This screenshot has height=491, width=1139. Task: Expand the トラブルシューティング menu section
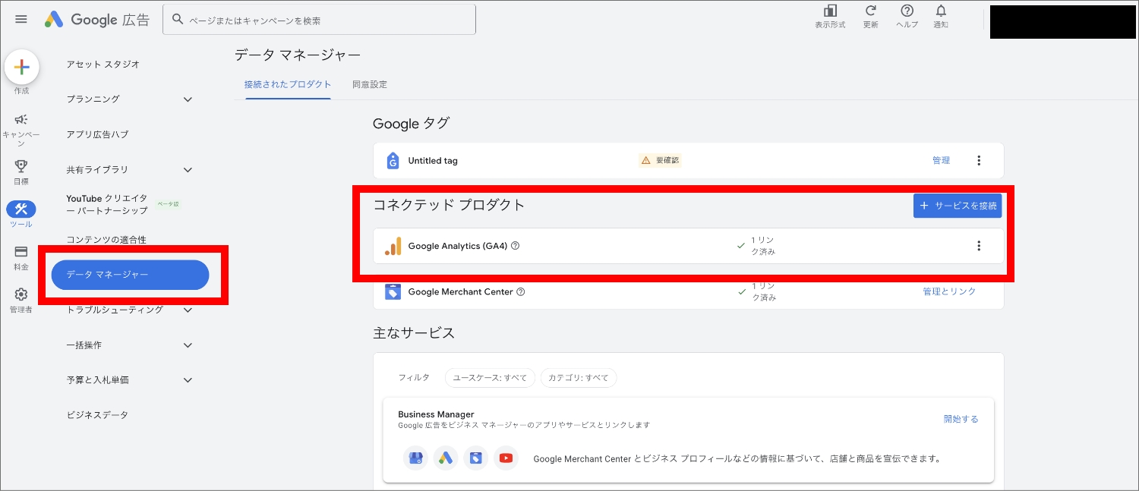tap(188, 310)
